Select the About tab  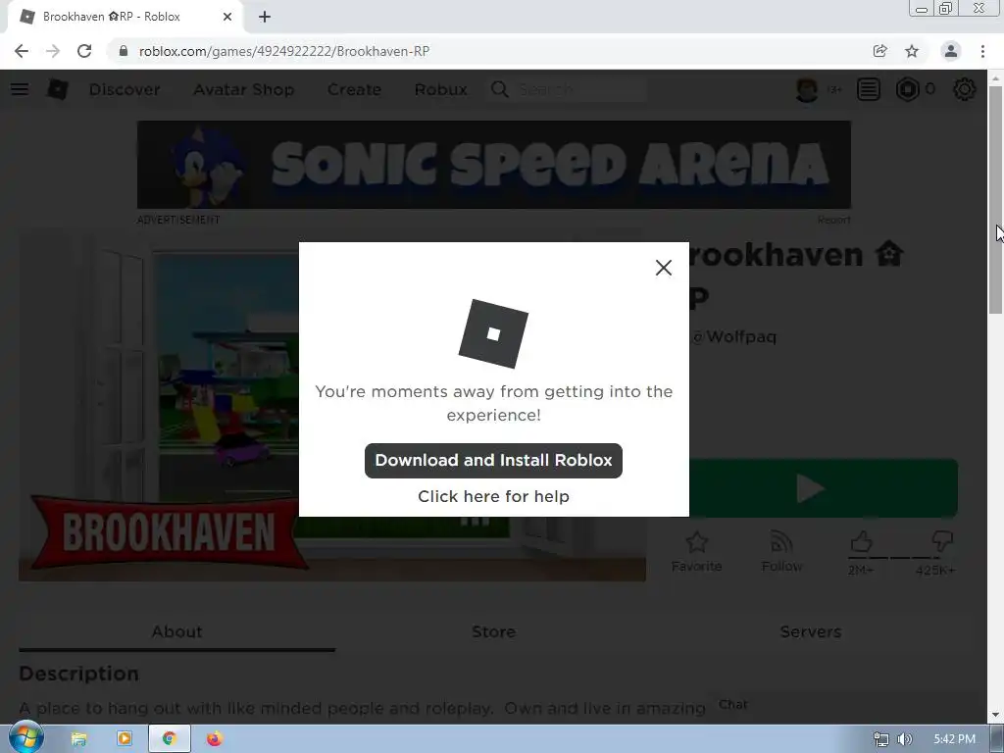click(x=176, y=631)
